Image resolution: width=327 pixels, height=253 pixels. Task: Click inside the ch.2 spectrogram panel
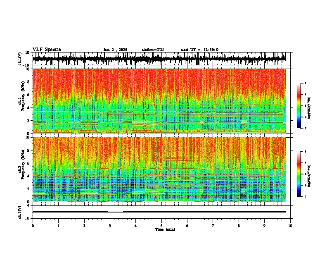point(159,169)
